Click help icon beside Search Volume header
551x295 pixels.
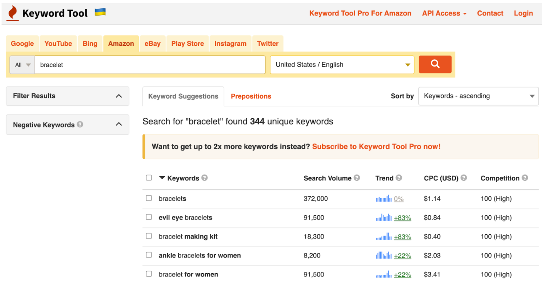[x=357, y=178]
